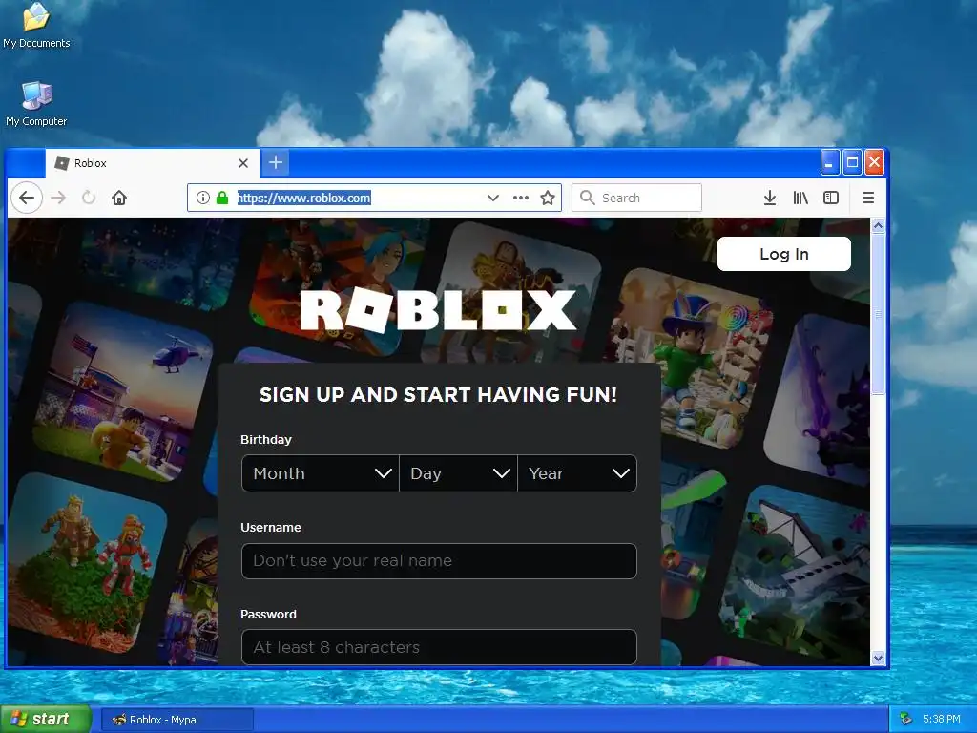977x733 pixels.
Task: Bookmark this page with the star icon
Action: [548, 198]
